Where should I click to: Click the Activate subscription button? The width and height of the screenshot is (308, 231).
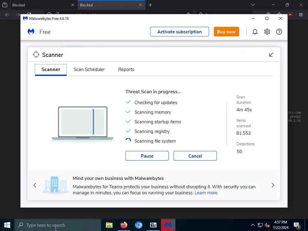pyautogui.click(x=179, y=32)
